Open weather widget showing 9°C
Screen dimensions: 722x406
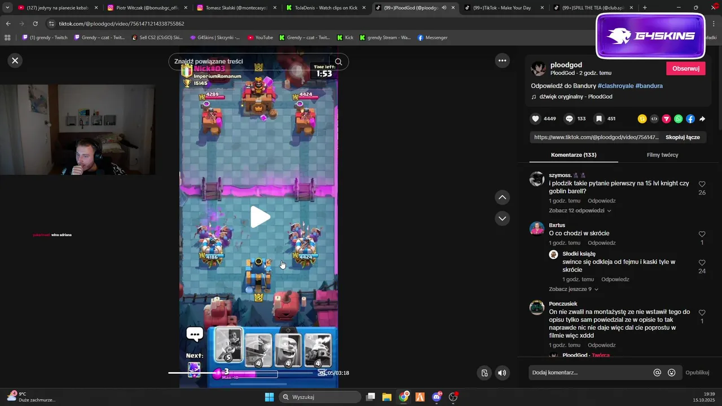[31, 397]
